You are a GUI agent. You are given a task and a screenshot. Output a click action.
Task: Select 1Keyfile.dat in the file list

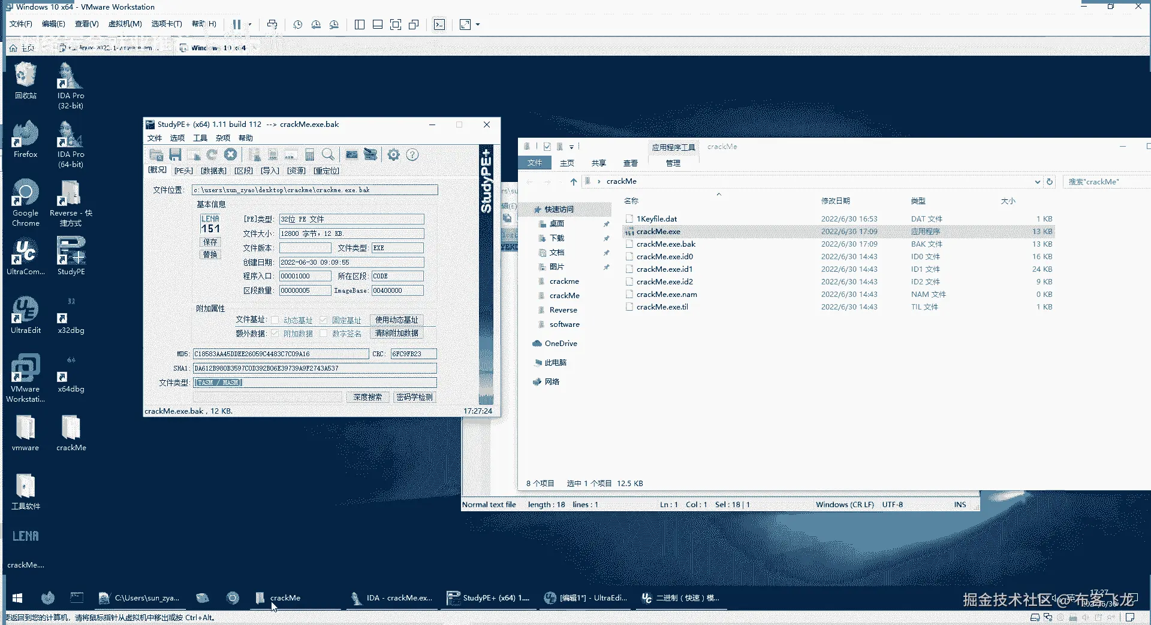(x=839, y=219)
